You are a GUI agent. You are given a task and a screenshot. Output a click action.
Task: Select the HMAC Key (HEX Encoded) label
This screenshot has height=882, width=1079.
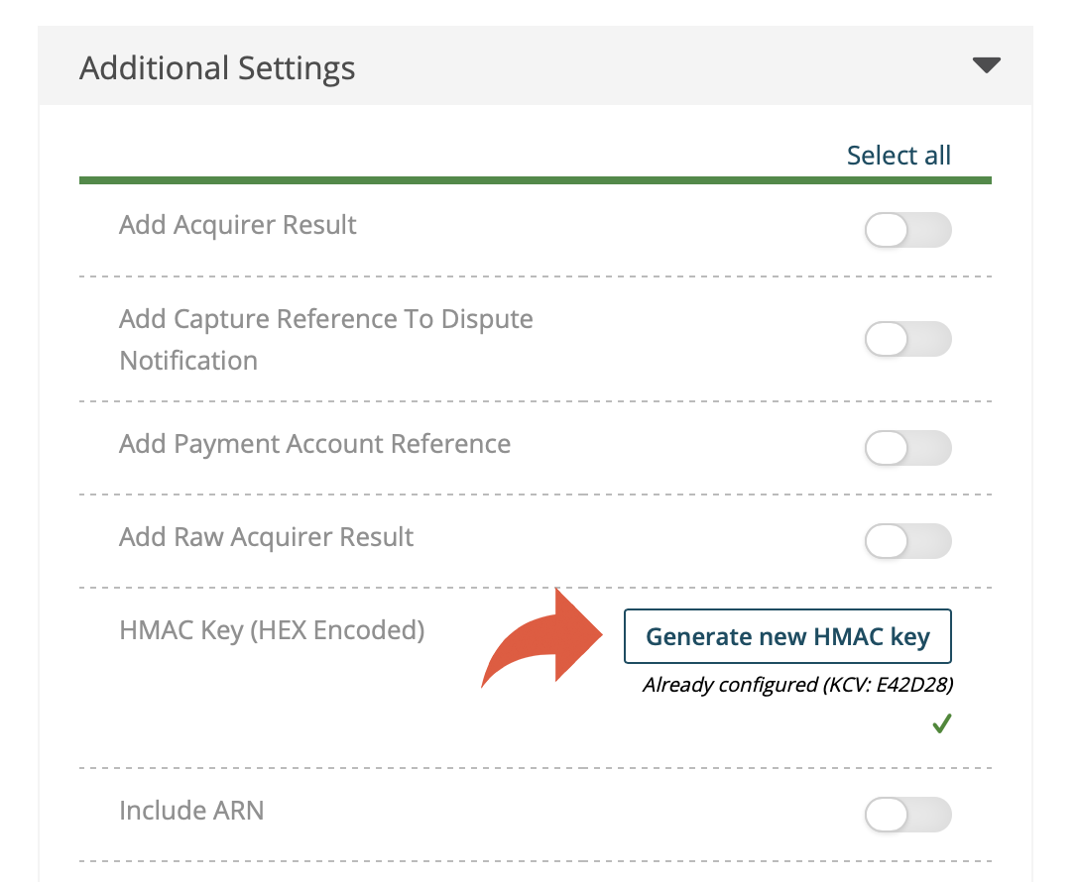(272, 630)
